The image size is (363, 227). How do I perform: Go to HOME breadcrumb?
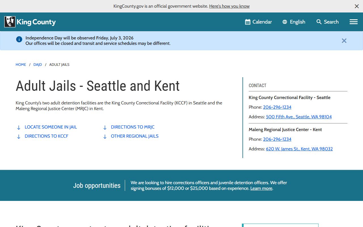coord(21,65)
